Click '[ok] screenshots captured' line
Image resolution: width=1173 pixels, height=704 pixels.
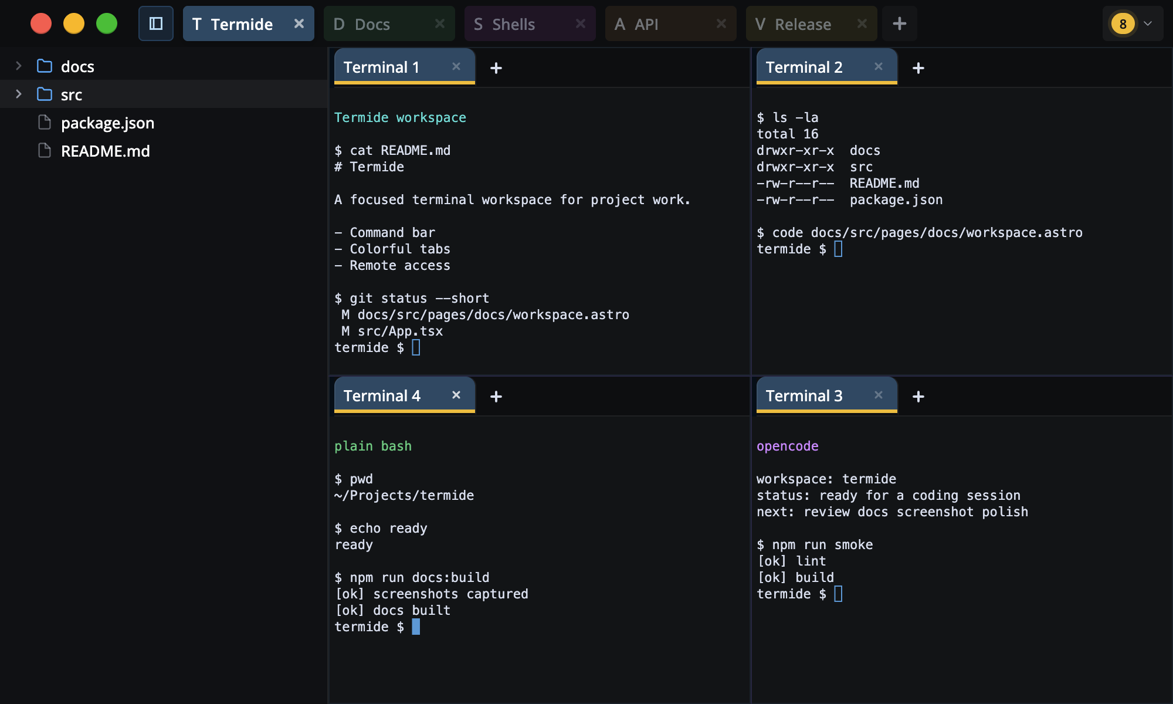431,594
